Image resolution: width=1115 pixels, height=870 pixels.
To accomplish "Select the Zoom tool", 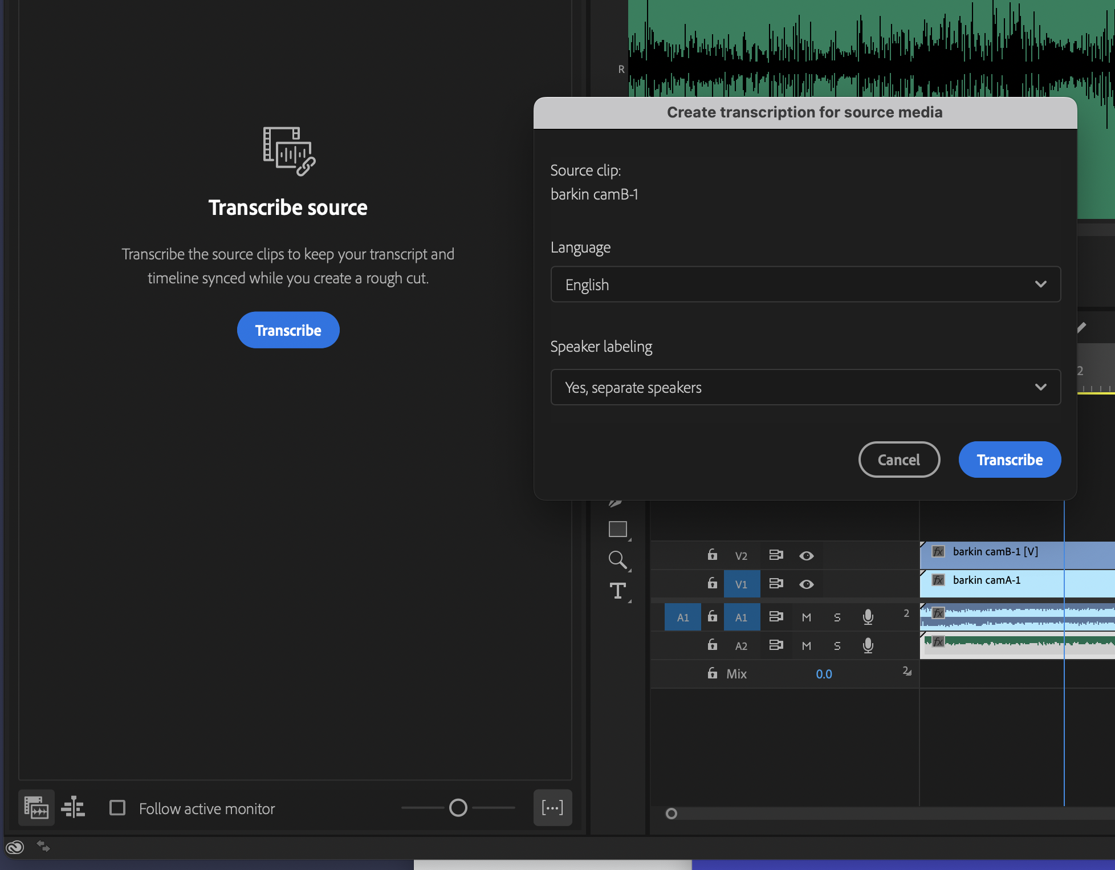I will coord(617,559).
